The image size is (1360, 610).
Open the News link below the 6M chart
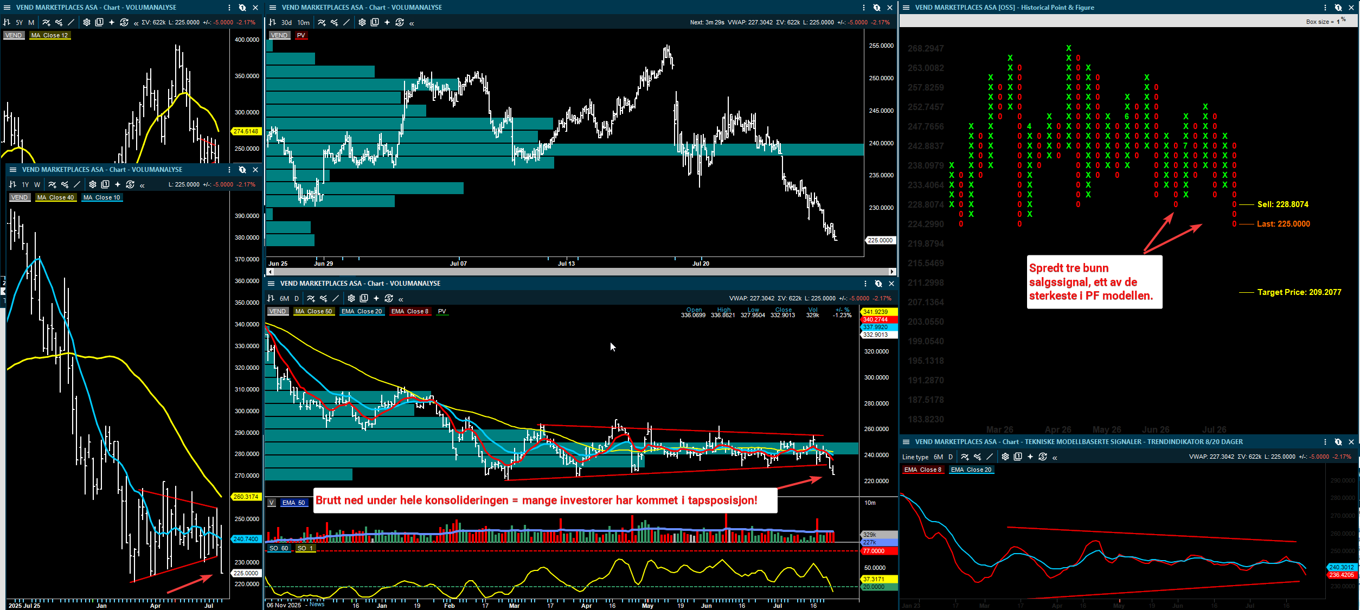pyautogui.click(x=317, y=604)
